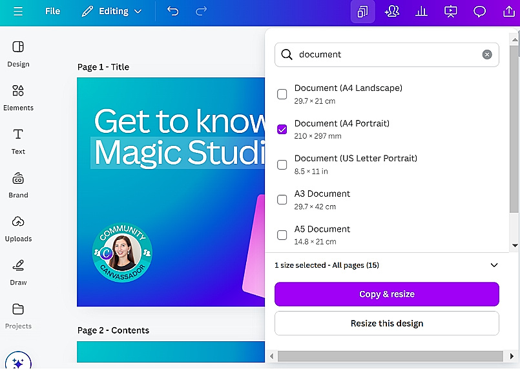
Task: Open the Uploads panel
Action: (18, 229)
